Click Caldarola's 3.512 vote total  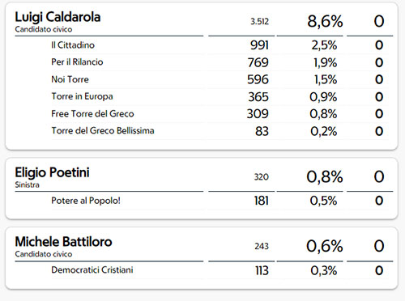259,22
